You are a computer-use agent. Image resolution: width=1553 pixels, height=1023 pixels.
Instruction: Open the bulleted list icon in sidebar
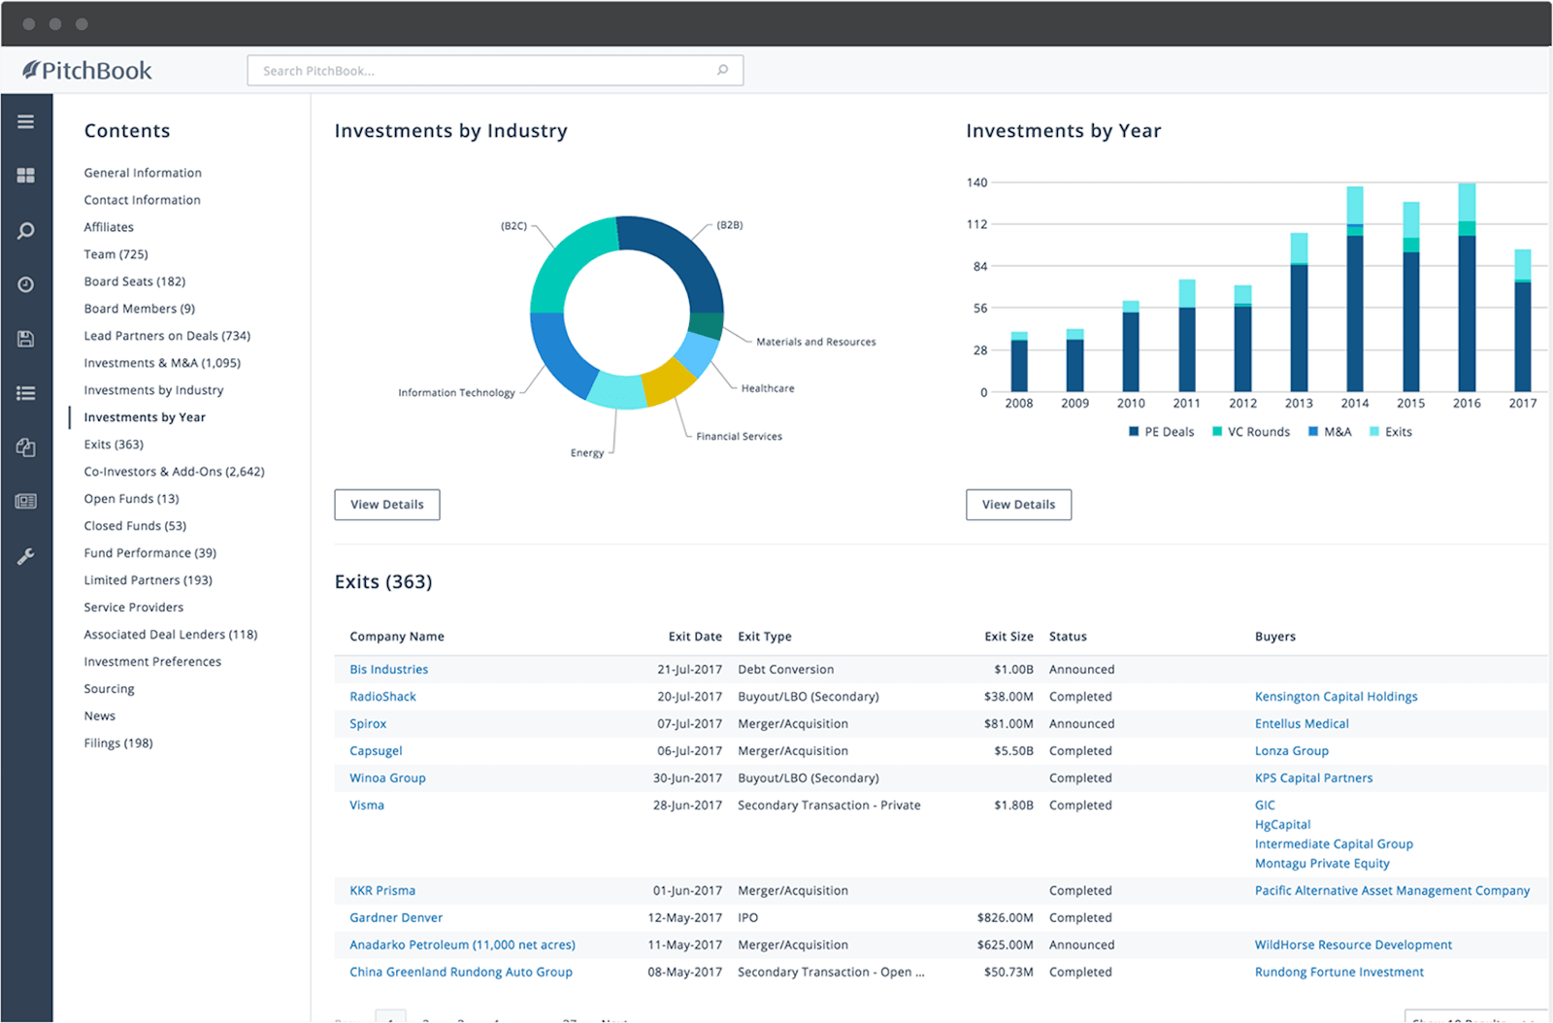26,393
